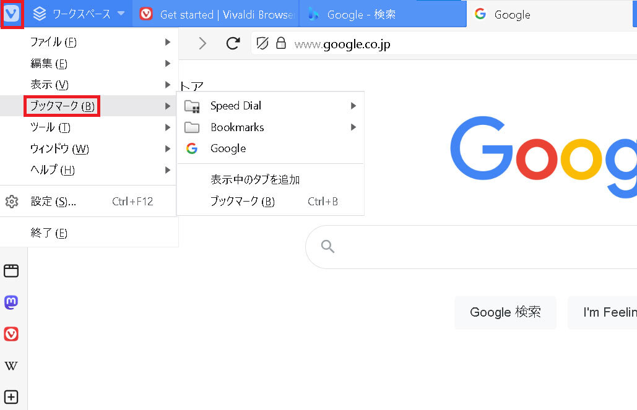Open the Vivaldi web panel in sidebar

[11, 335]
